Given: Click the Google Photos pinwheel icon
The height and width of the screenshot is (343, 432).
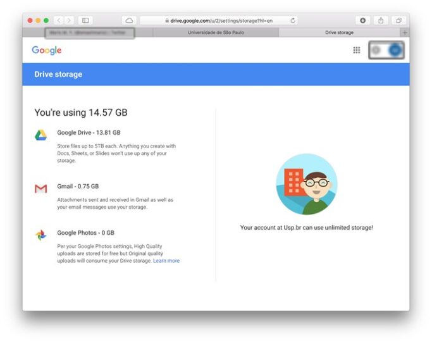Looking at the screenshot, I should 40,235.
